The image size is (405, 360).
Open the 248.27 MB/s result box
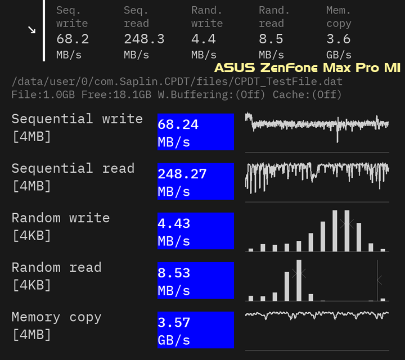coord(196,181)
